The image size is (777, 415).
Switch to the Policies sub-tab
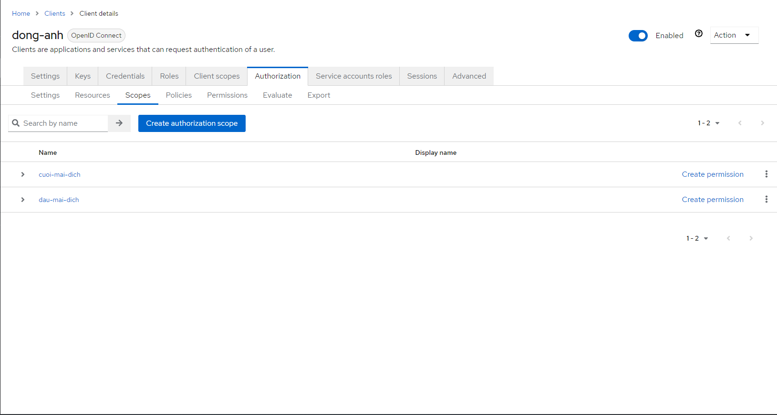(178, 95)
